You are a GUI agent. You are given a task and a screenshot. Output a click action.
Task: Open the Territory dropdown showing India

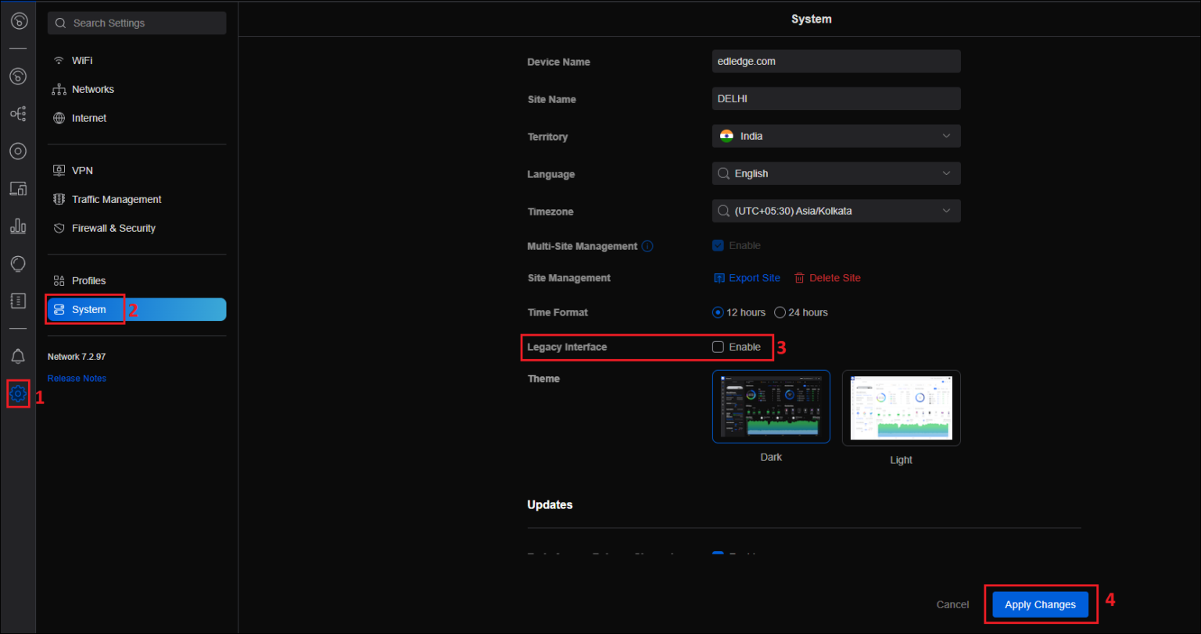[x=835, y=136]
